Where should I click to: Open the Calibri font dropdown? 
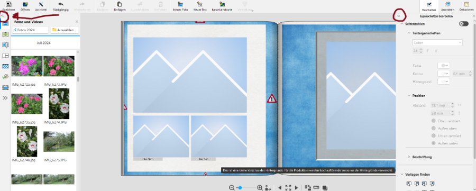tap(437, 43)
